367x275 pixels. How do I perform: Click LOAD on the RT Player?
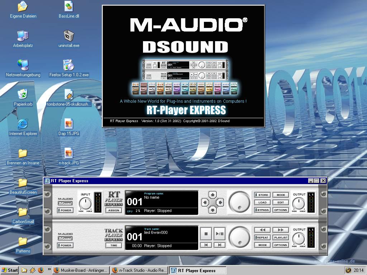(262, 203)
